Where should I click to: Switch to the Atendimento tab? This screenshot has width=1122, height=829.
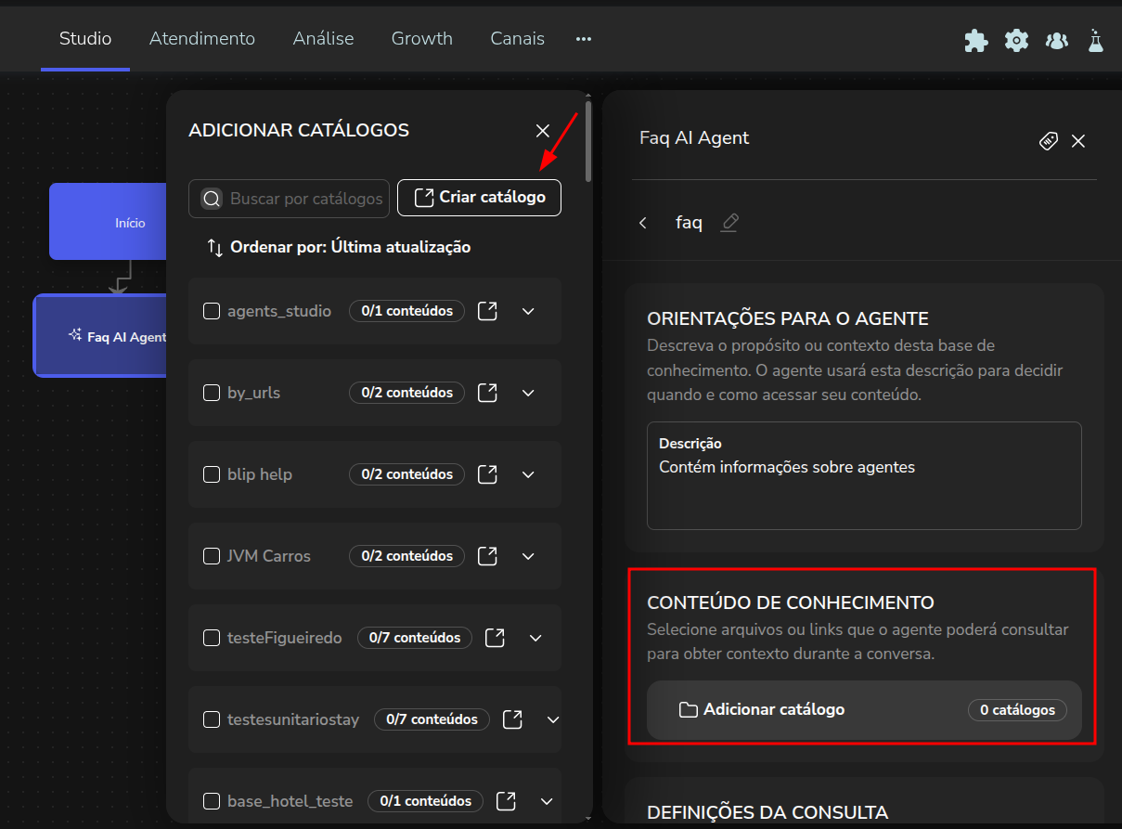click(202, 38)
